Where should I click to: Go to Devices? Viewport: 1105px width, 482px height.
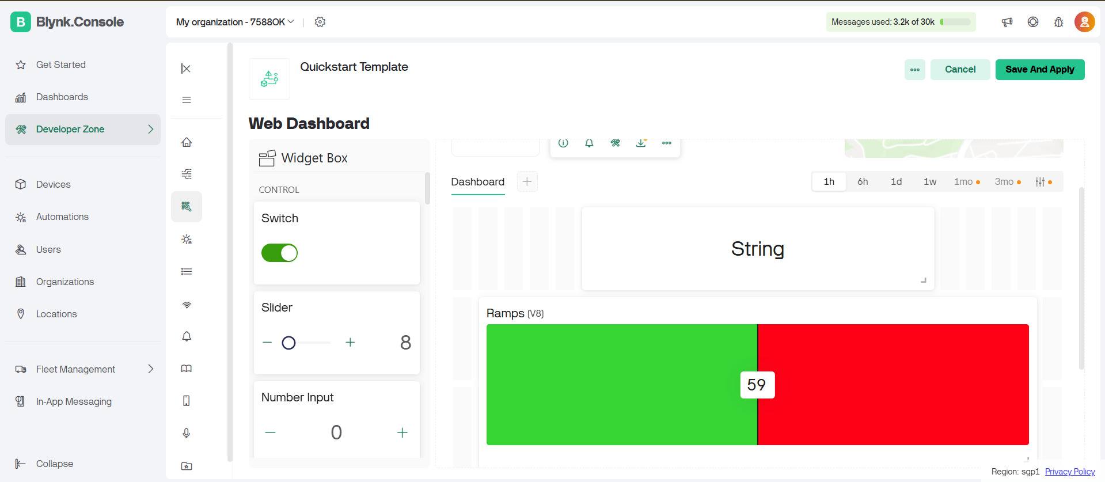pyautogui.click(x=83, y=184)
